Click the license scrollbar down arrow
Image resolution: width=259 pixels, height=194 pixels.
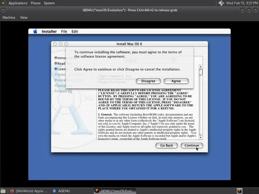[201, 138]
